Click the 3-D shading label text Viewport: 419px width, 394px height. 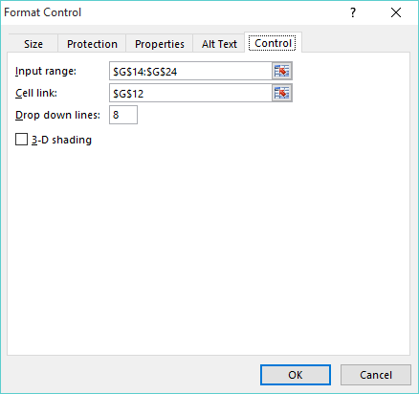click(x=61, y=140)
